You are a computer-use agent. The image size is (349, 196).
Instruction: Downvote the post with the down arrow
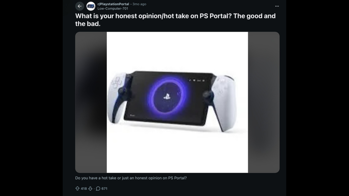point(90,189)
